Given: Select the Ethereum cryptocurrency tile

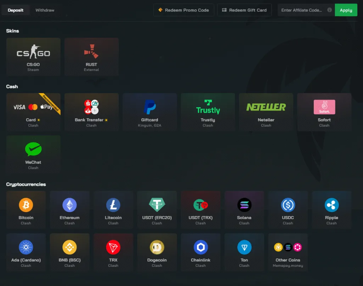Looking at the screenshot, I should [x=70, y=210].
